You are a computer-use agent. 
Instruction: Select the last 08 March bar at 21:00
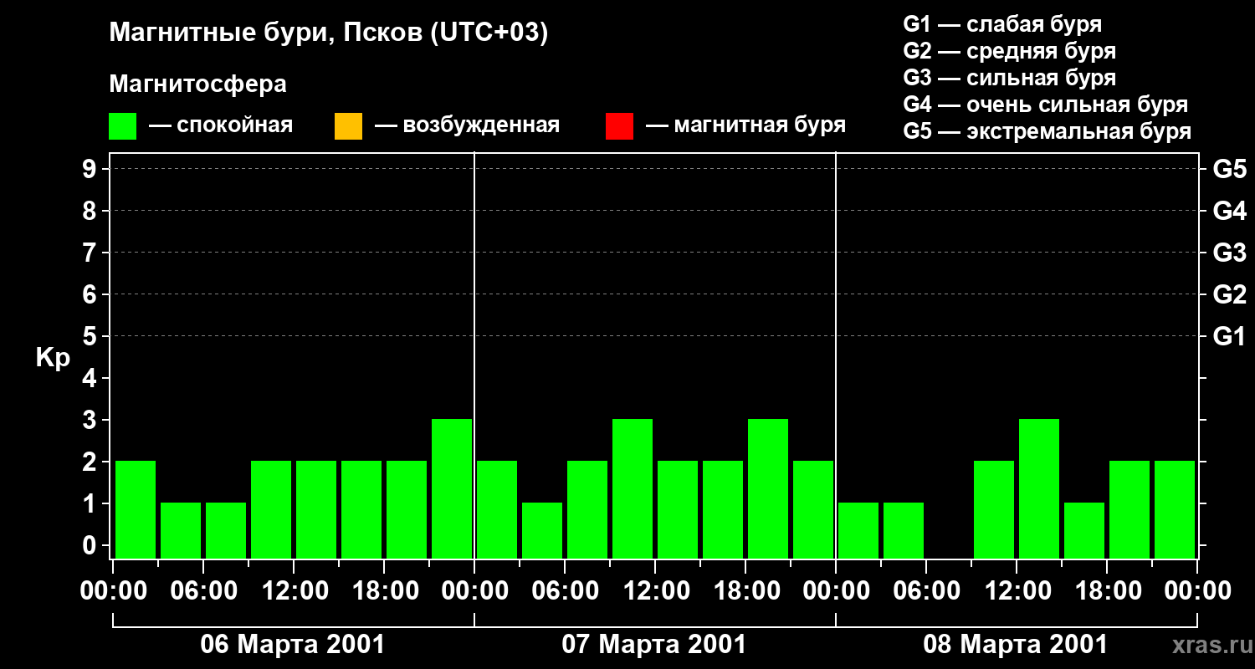[1175, 509]
